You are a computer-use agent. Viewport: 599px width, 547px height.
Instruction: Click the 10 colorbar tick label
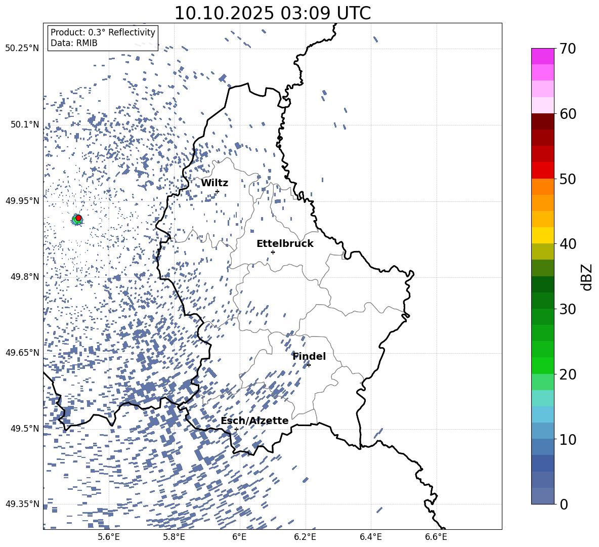[567, 439]
